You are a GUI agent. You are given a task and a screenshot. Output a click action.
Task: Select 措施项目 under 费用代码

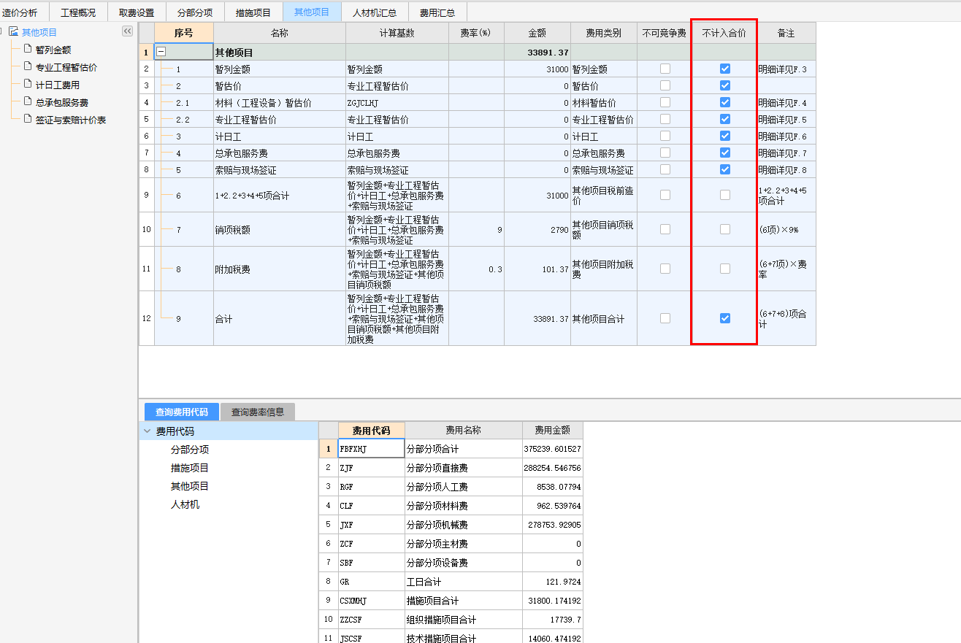coord(190,468)
